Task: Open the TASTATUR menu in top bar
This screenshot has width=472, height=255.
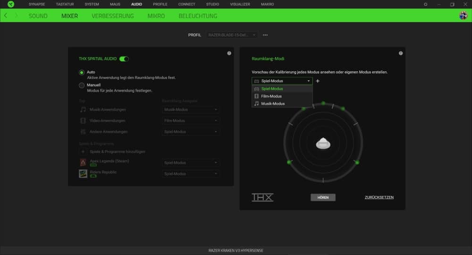Action: tap(65, 4)
